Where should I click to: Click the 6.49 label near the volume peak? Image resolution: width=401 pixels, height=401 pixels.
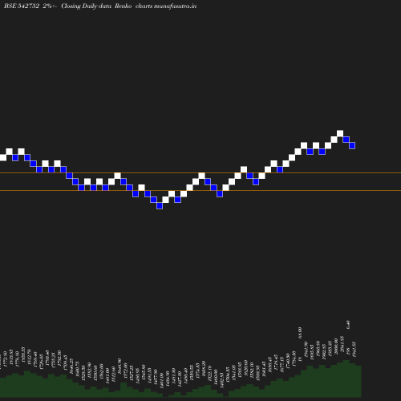(348, 325)
